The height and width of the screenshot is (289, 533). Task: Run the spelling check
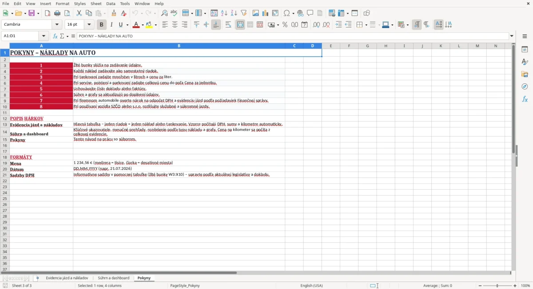[174, 13]
